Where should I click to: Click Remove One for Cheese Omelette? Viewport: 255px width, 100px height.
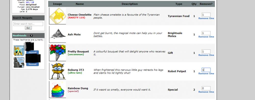(x=206, y=19)
